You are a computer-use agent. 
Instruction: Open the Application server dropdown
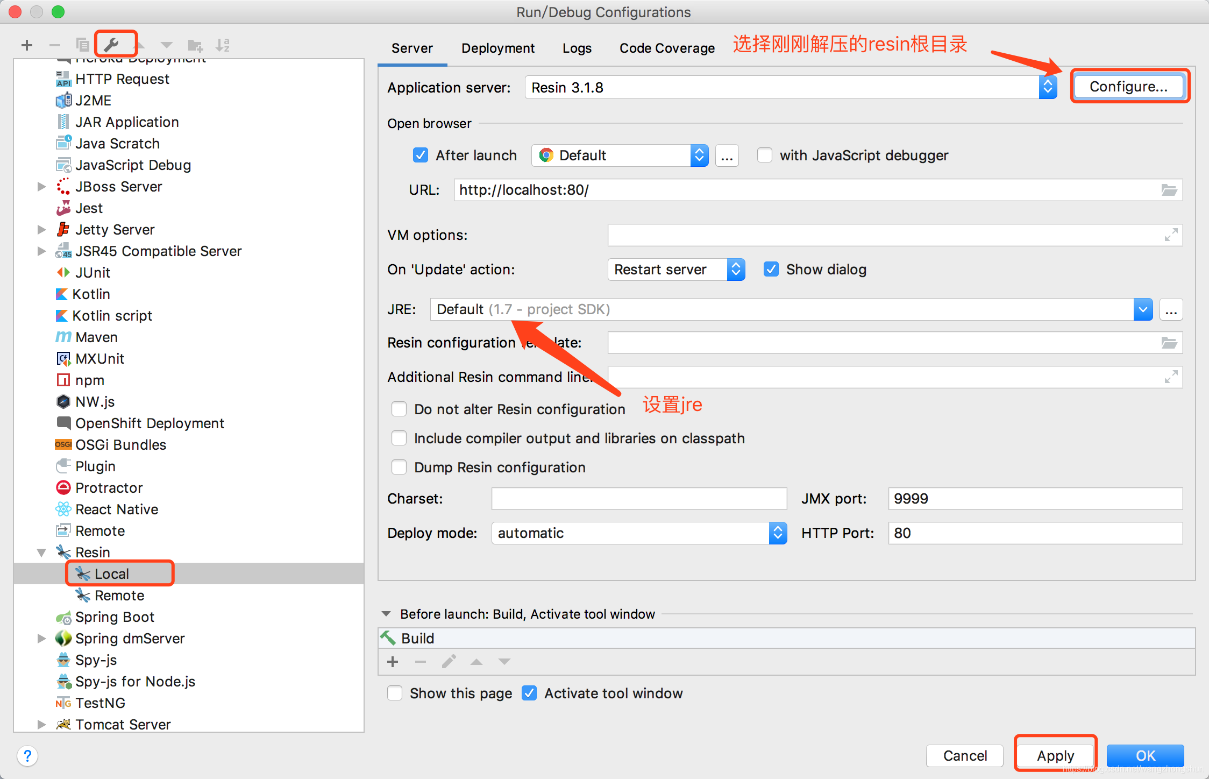1047,87
